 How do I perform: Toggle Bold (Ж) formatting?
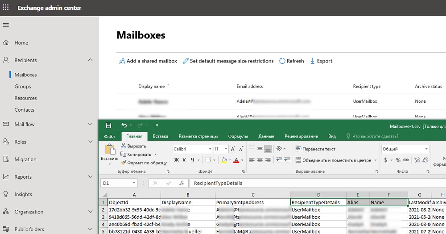point(176,160)
